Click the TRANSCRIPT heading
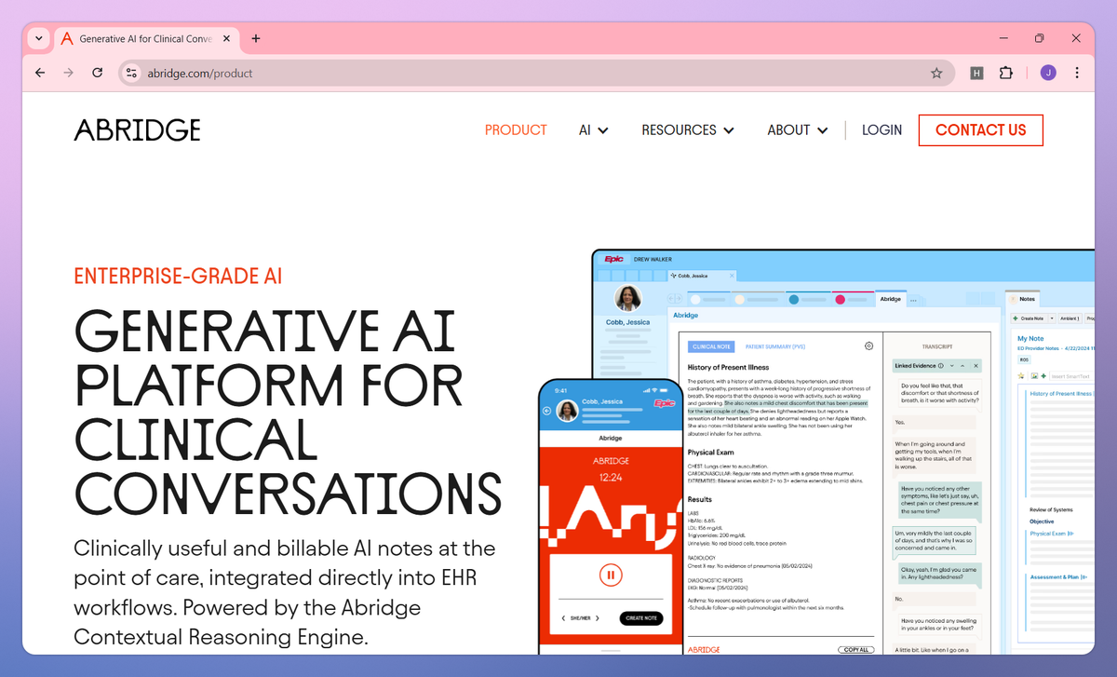 (x=937, y=346)
